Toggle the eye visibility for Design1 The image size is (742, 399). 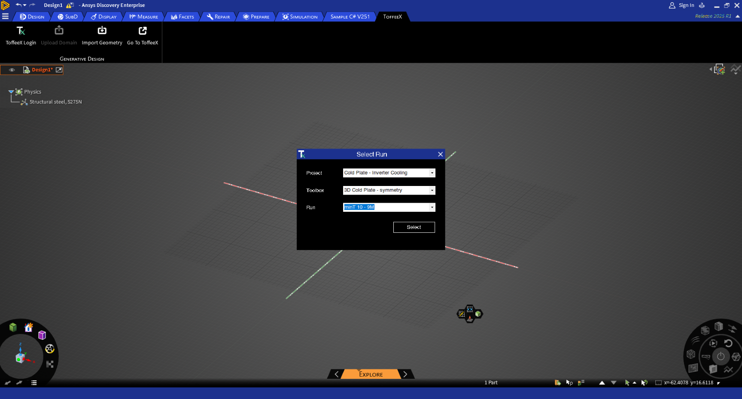click(12, 70)
